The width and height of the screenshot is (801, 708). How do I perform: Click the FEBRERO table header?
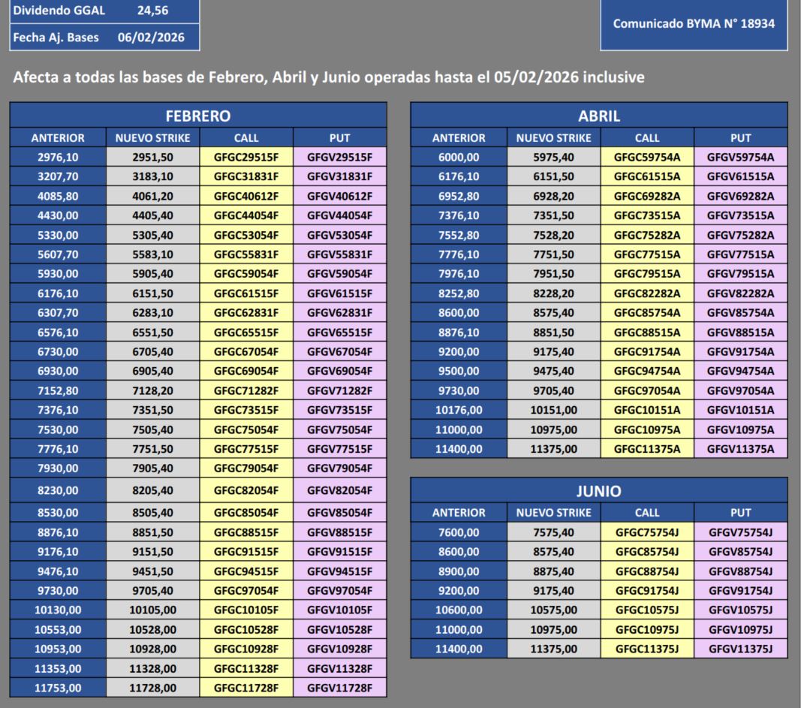(197, 116)
